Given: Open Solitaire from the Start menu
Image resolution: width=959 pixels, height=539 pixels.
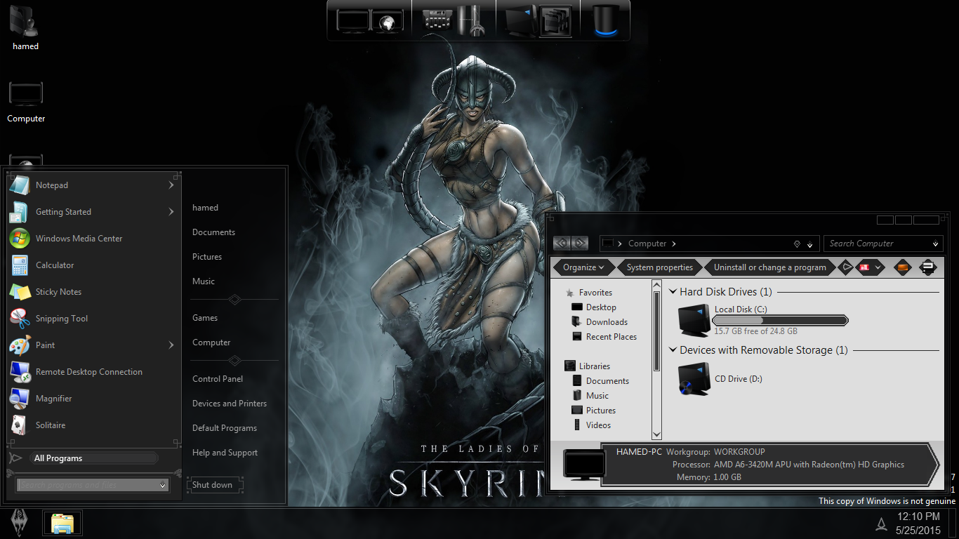Looking at the screenshot, I should pyautogui.click(x=50, y=425).
